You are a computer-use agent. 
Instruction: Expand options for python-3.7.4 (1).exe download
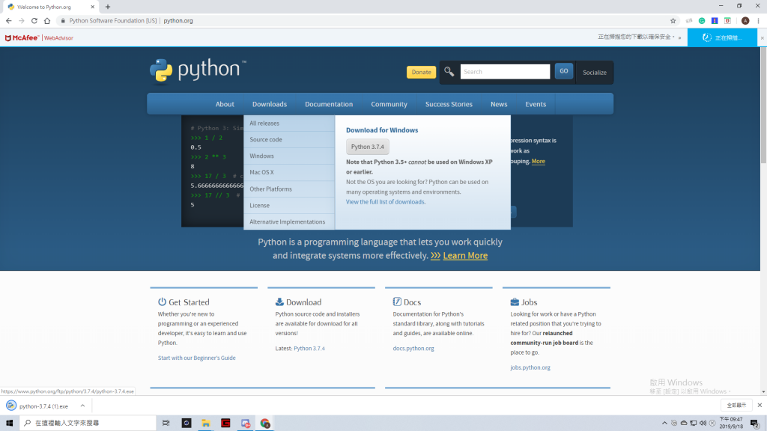[82, 406]
